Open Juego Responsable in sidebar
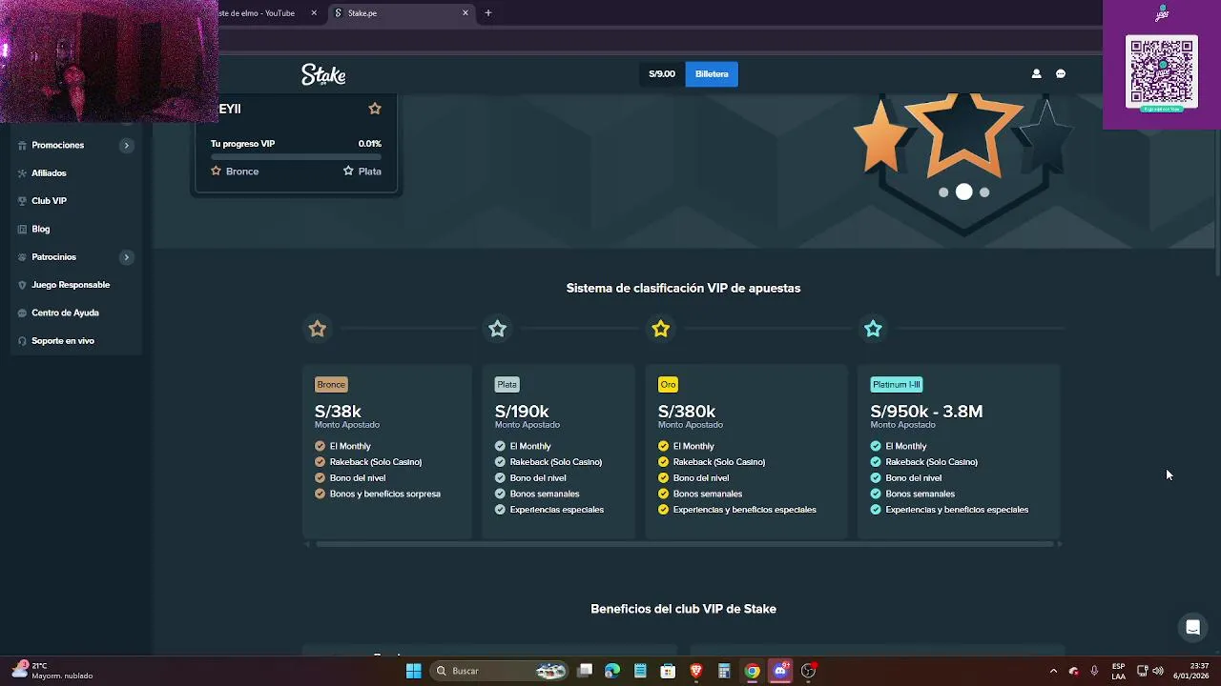Screen dimensions: 1221x686 (71, 285)
